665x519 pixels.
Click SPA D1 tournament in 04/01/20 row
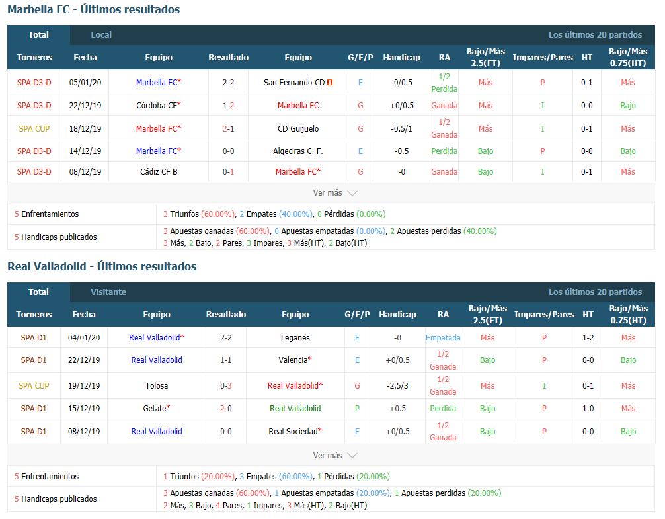point(34,338)
